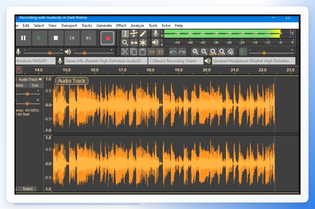This screenshot has height=209, width=315.
Task: Click the Zoom Toggle icon
Action: [231, 52]
